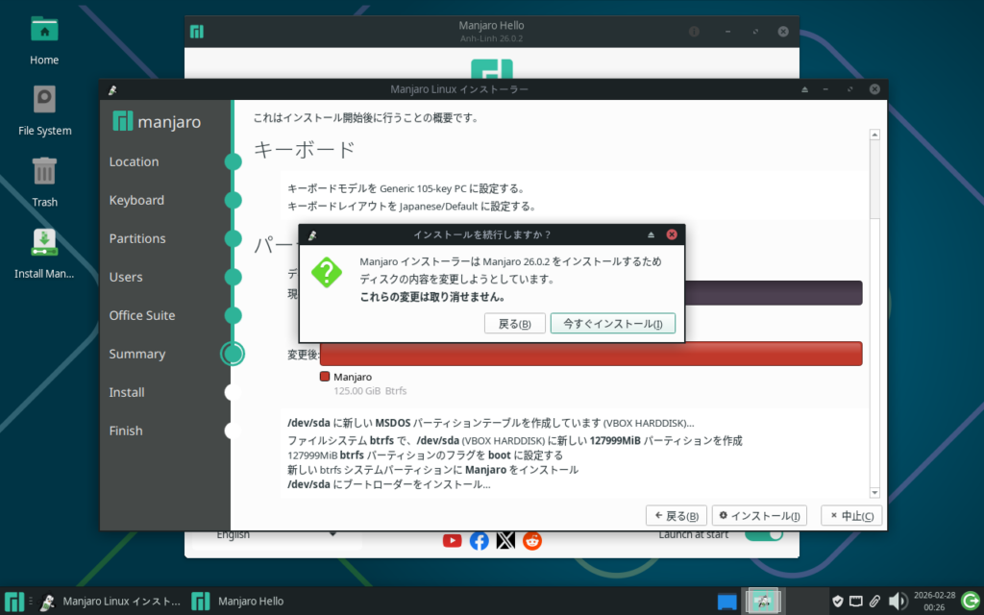Switch to Manjaro Hello in taskbar
The width and height of the screenshot is (984, 615).
point(238,602)
